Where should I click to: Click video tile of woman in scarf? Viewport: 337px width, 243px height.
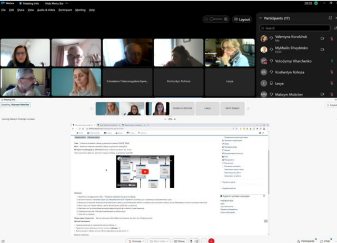pos(230,53)
